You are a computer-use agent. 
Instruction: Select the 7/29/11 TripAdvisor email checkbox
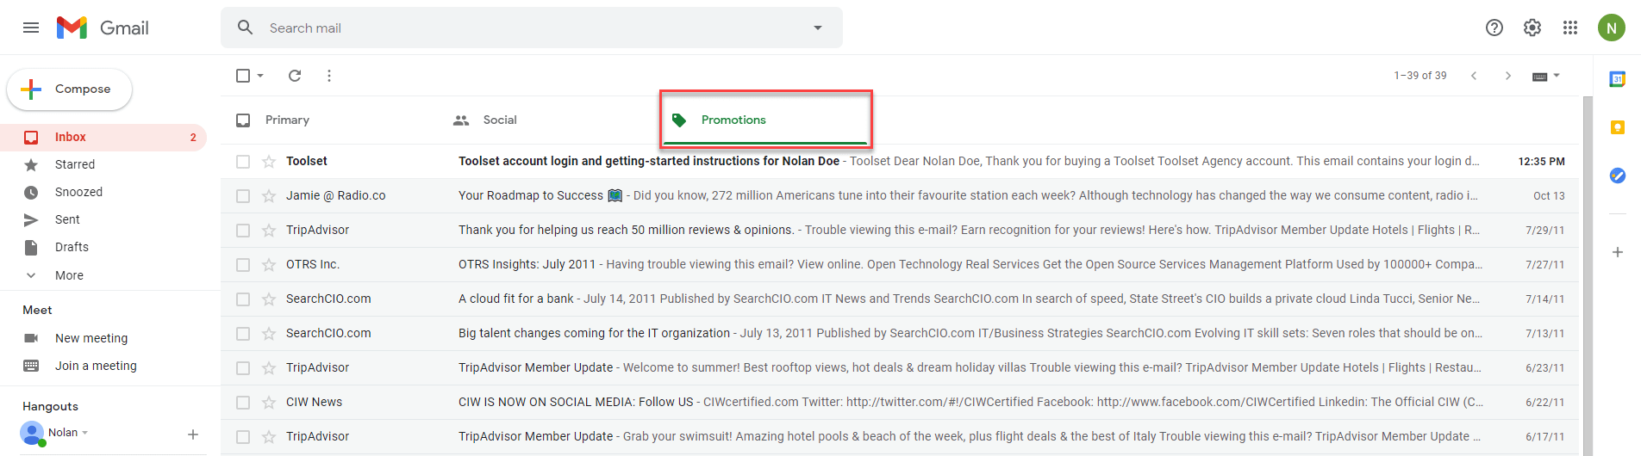243,231
